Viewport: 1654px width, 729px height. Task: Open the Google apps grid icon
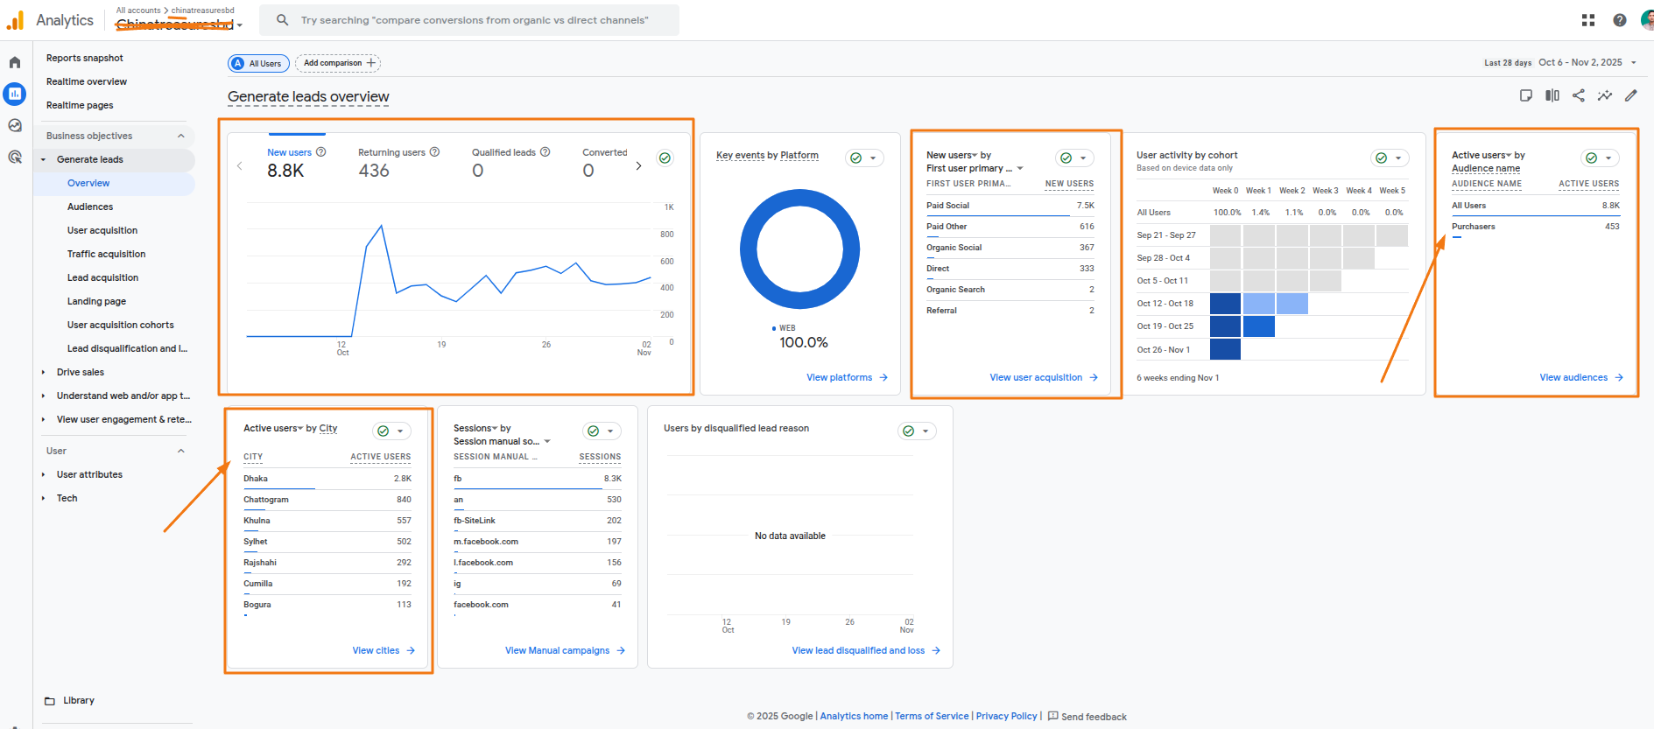point(1587,20)
